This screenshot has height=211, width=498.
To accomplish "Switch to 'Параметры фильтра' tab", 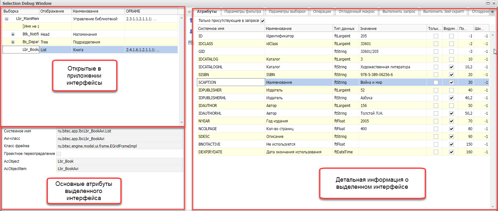I will [x=243, y=12].
